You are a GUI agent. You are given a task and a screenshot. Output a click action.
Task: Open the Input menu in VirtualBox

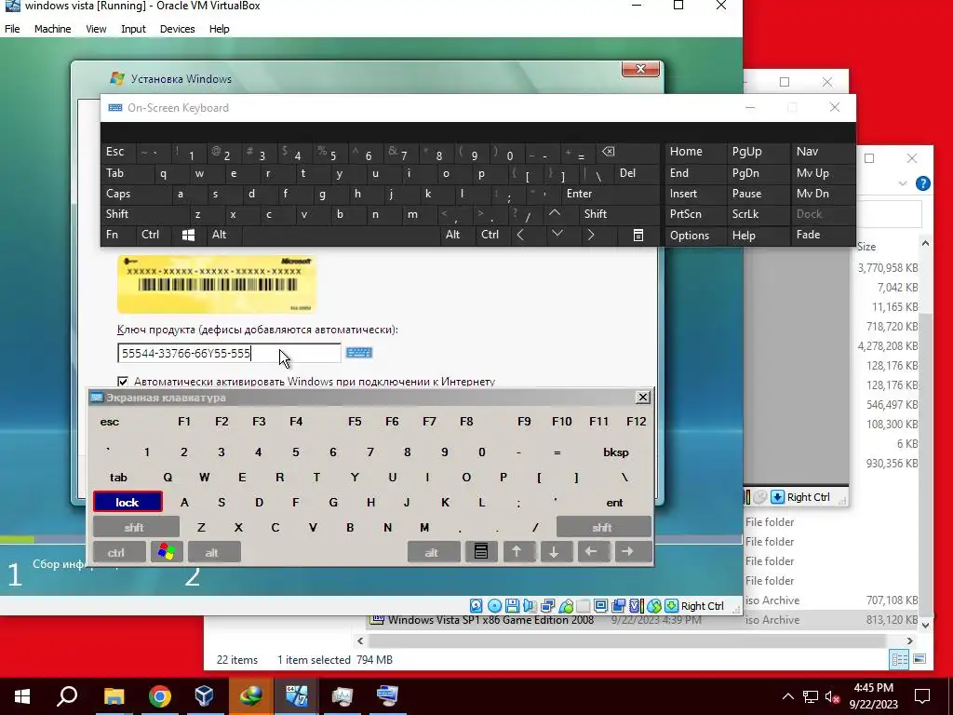point(133,29)
